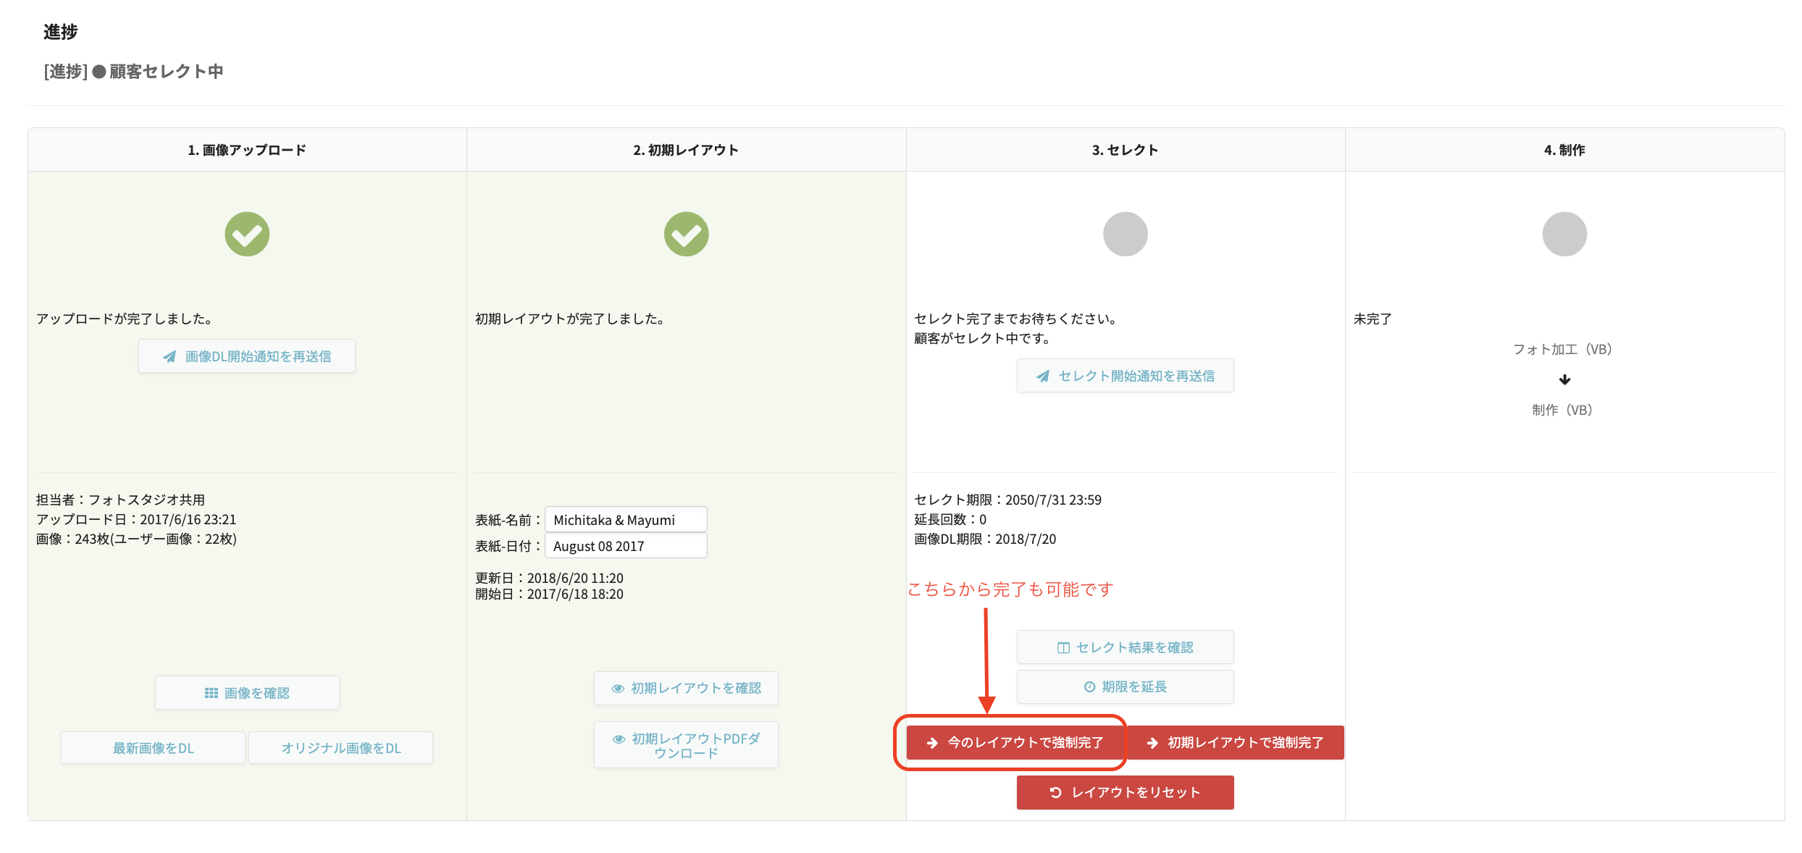Click green checkmark in initial layout step

pyautogui.click(x=686, y=234)
